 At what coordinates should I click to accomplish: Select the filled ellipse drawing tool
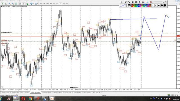pos(143,2)
